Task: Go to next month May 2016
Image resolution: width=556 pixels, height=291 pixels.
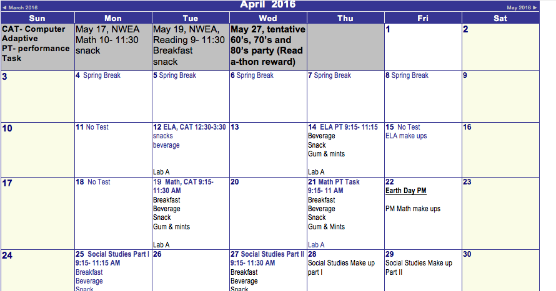Action: pyautogui.click(x=522, y=7)
